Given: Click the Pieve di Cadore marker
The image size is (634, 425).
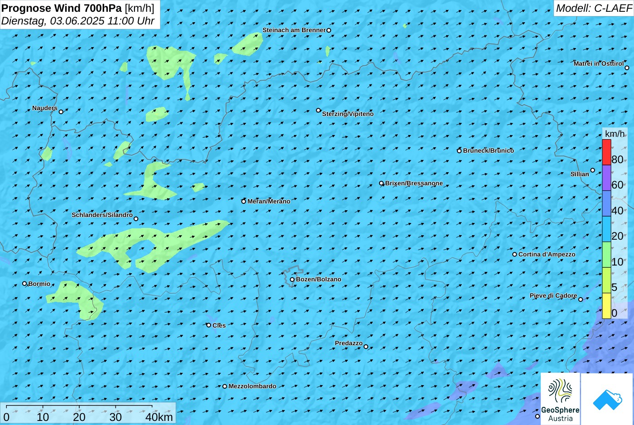Looking at the screenshot, I should tap(581, 299).
